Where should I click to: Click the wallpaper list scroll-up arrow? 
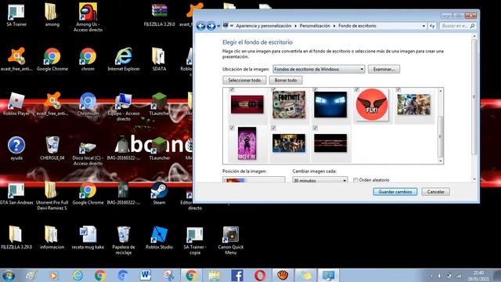click(440, 91)
